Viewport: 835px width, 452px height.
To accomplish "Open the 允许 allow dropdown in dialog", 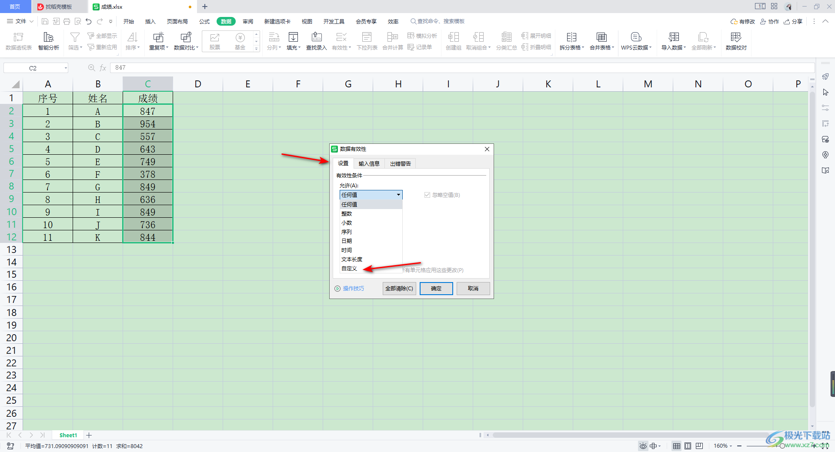I will 371,195.
